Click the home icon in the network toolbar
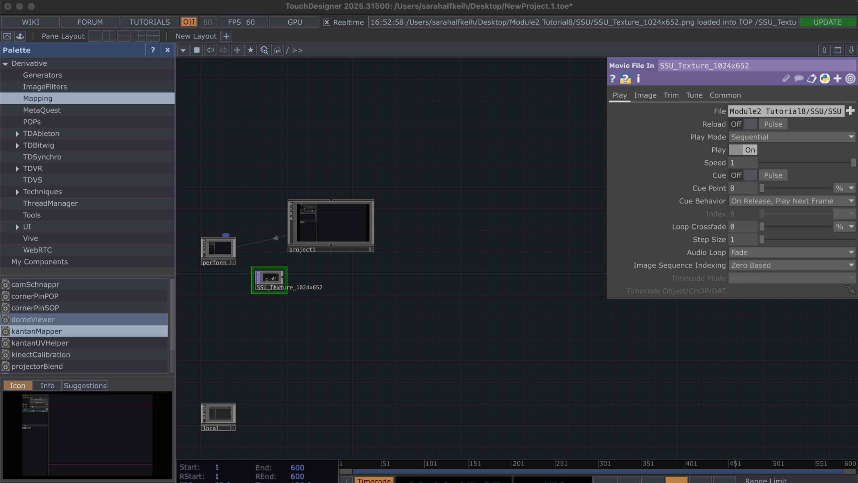Viewport: 858px width, 483px height. (x=278, y=50)
